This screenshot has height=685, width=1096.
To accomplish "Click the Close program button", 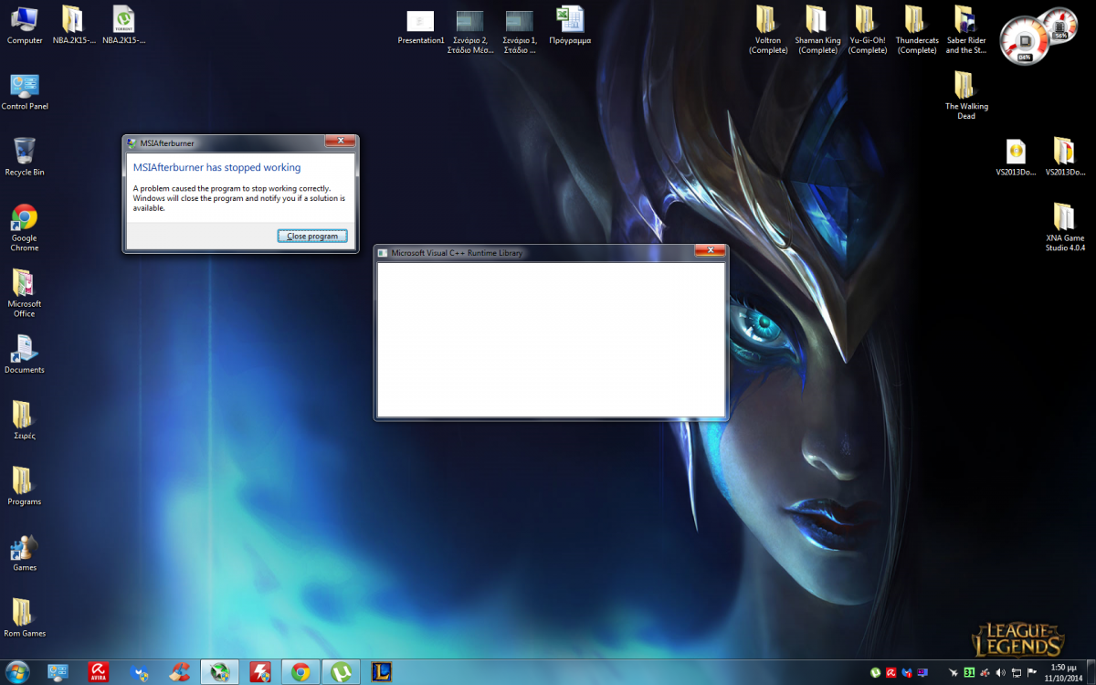I will tap(312, 236).
